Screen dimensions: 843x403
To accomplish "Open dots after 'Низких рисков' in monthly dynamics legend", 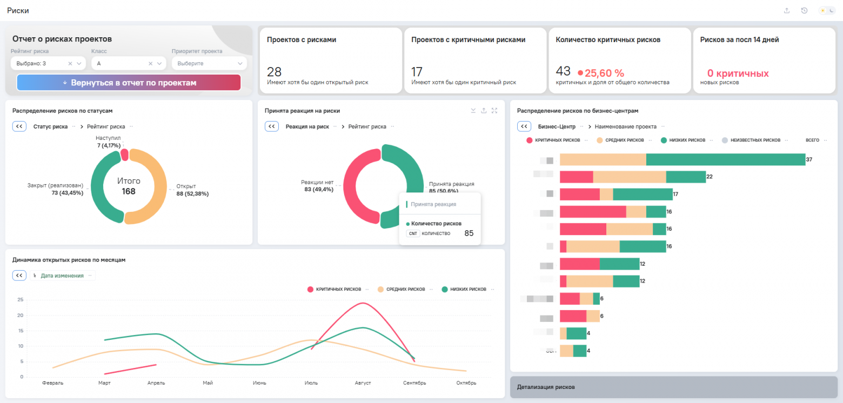I will point(492,290).
